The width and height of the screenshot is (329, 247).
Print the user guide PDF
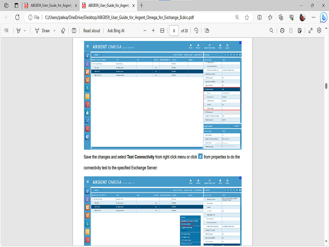coord(282,30)
